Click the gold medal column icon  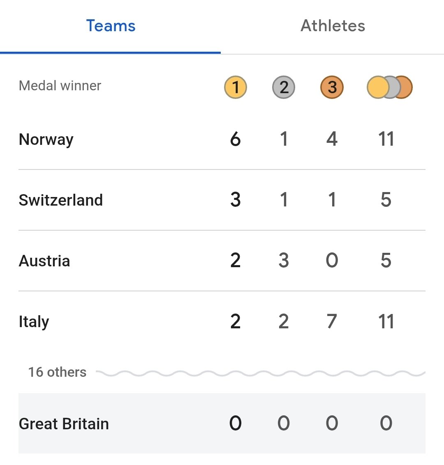coord(236,87)
